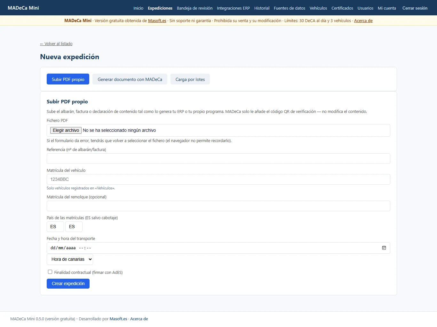Click the second ES country code field
The width and height of the screenshot is (437, 327).
pos(74,227)
